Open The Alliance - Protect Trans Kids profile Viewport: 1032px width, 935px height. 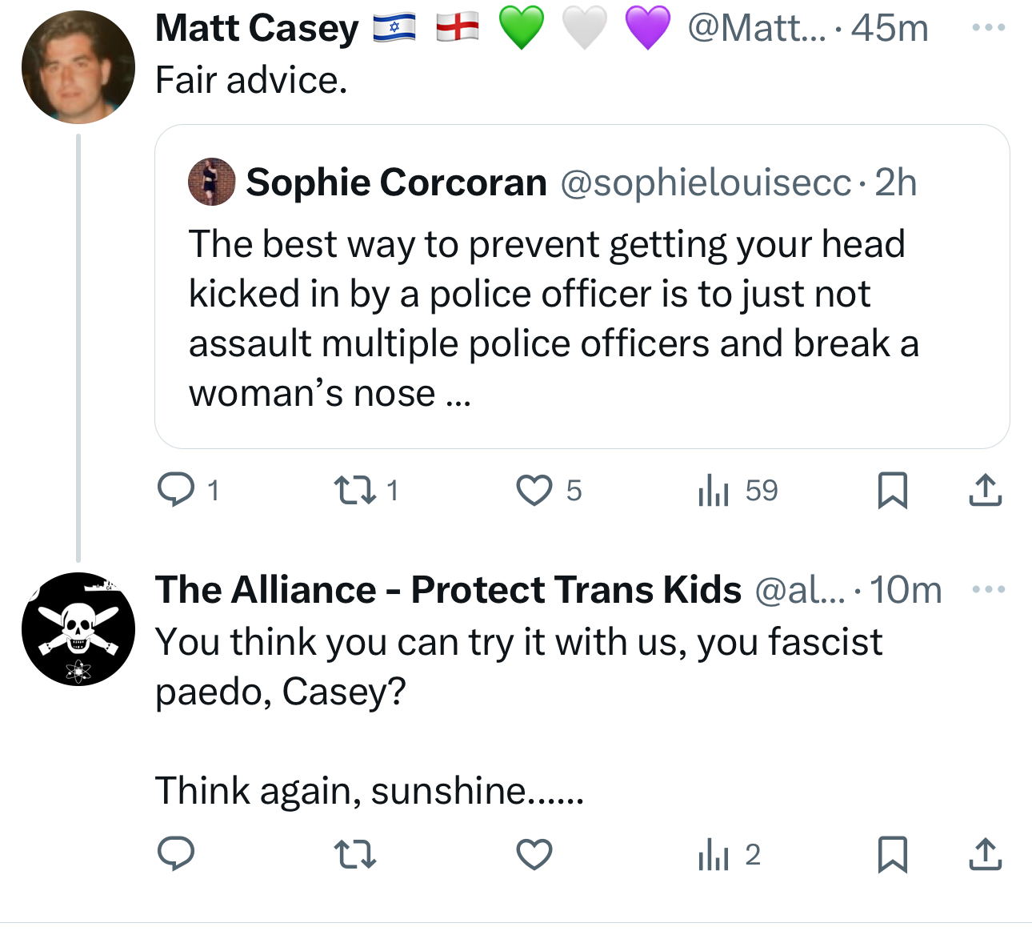pos(448,590)
